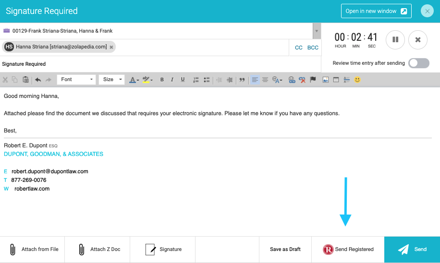Apply block quote formatting
The image size is (440, 263).
tap(242, 80)
